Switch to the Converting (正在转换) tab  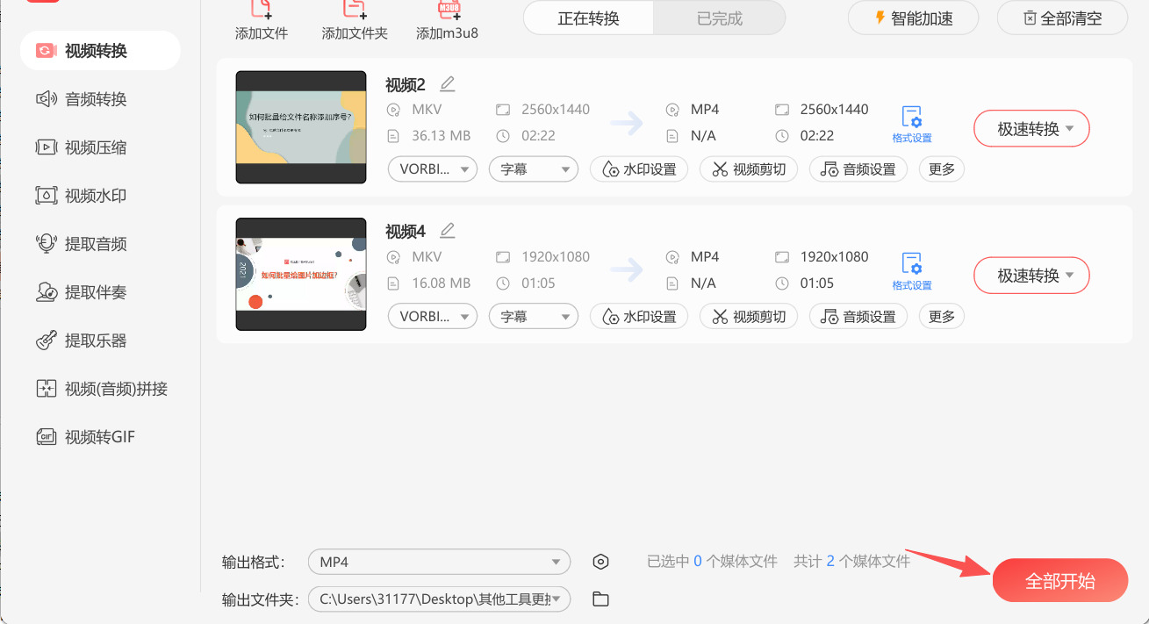coord(589,18)
